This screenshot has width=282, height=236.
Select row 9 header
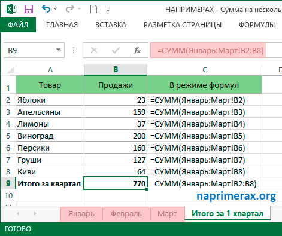tap(8, 183)
